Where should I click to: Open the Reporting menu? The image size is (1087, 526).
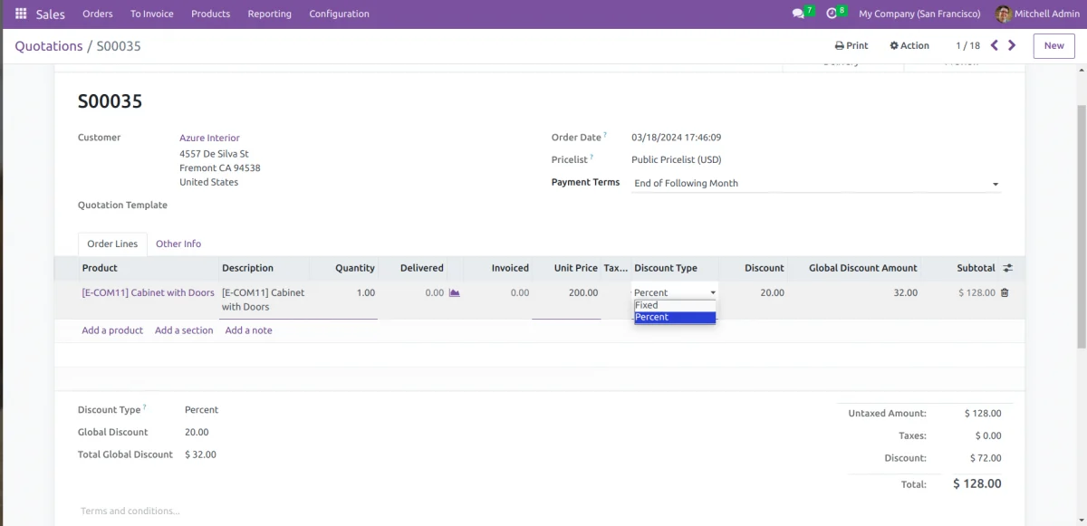(x=270, y=14)
